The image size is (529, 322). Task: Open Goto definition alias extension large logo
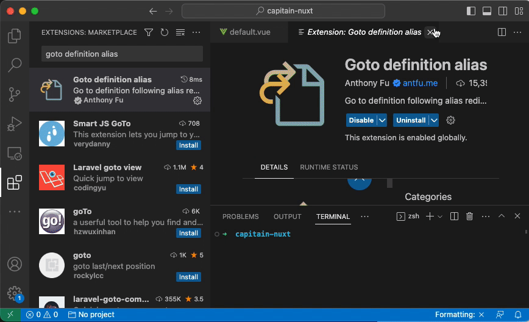[x=292, y=94]
